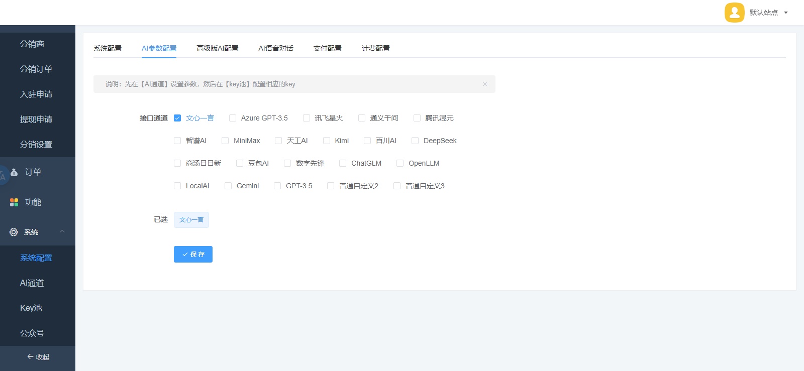Screen dimensions: 804x371
Task: Select the 系统配置 sidebar submenu item
Action: tap(36, 258)
